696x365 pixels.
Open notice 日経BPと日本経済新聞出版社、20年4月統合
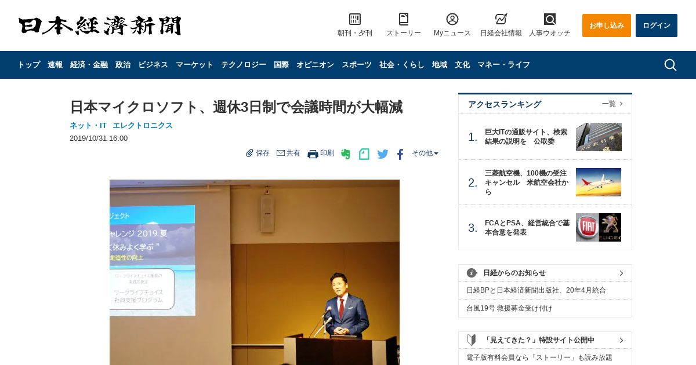point(536,290)
